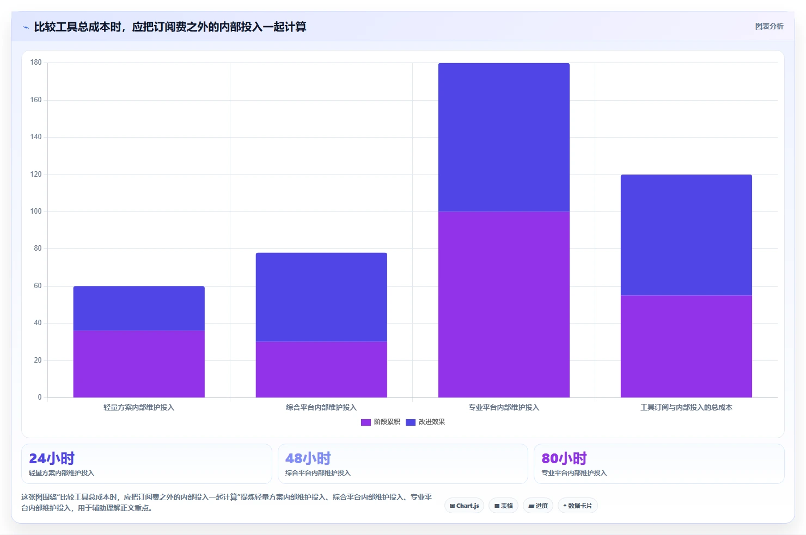Select the 表格 tag

(x=504, y=506)
